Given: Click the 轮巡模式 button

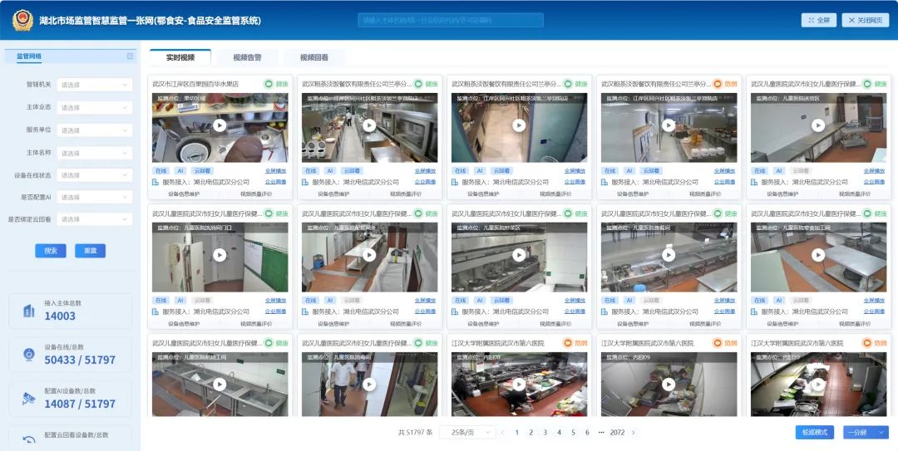Looking at the screenshot, I should click(x=814, y=432).
